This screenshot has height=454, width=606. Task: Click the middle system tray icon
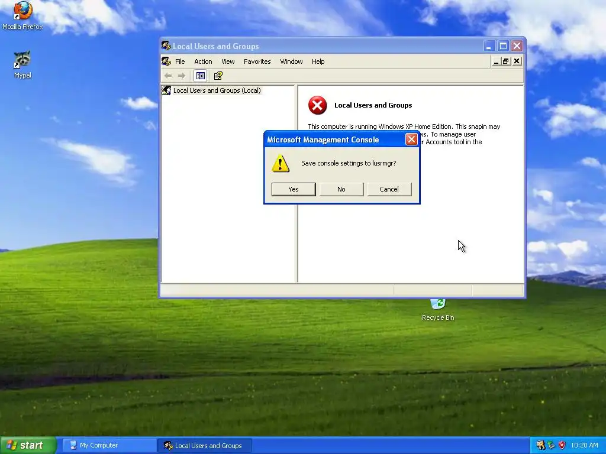pos(551,446)
